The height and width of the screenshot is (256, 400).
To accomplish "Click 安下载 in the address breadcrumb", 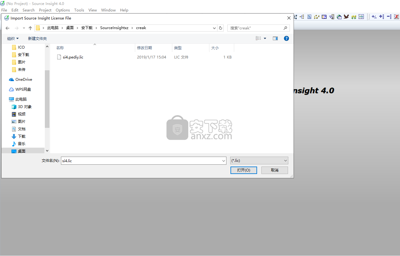I will [x=87, y=28].
